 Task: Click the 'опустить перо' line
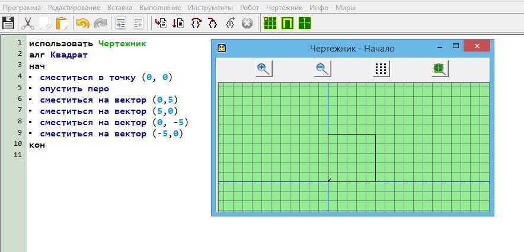point(74,89)
